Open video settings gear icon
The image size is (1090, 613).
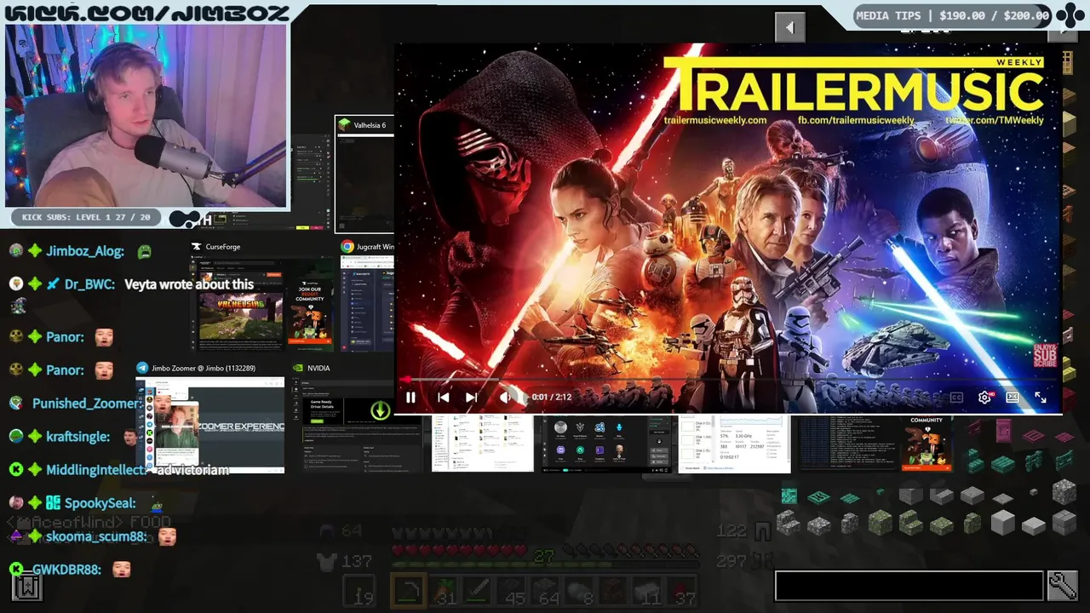pos(984,398)
